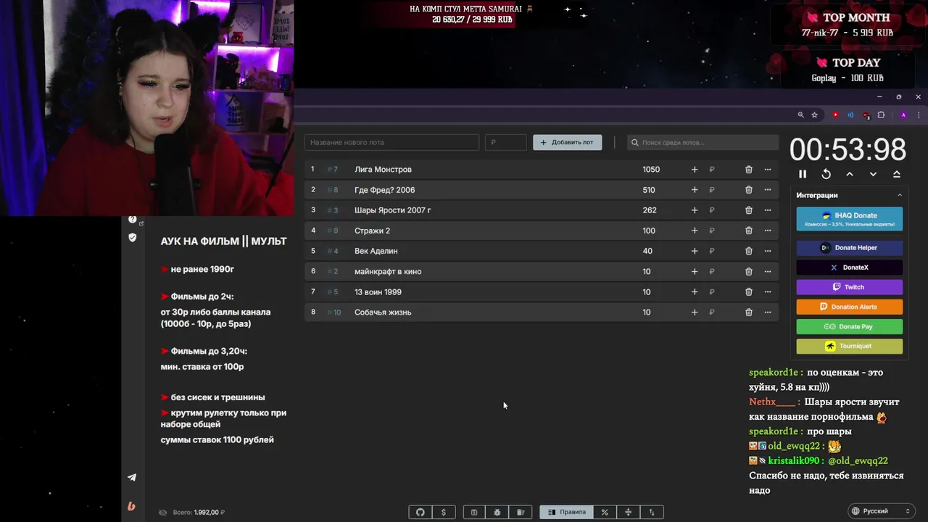Increase timer using the up chevron
This screenshot has width=928, height=522.
pos(850,174)
